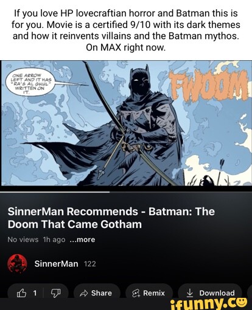This screenshot has height=310, width=252.
Task: Click the iFunny smiley logo watermark
Action: pyautogui.click(x=242, y=302)
